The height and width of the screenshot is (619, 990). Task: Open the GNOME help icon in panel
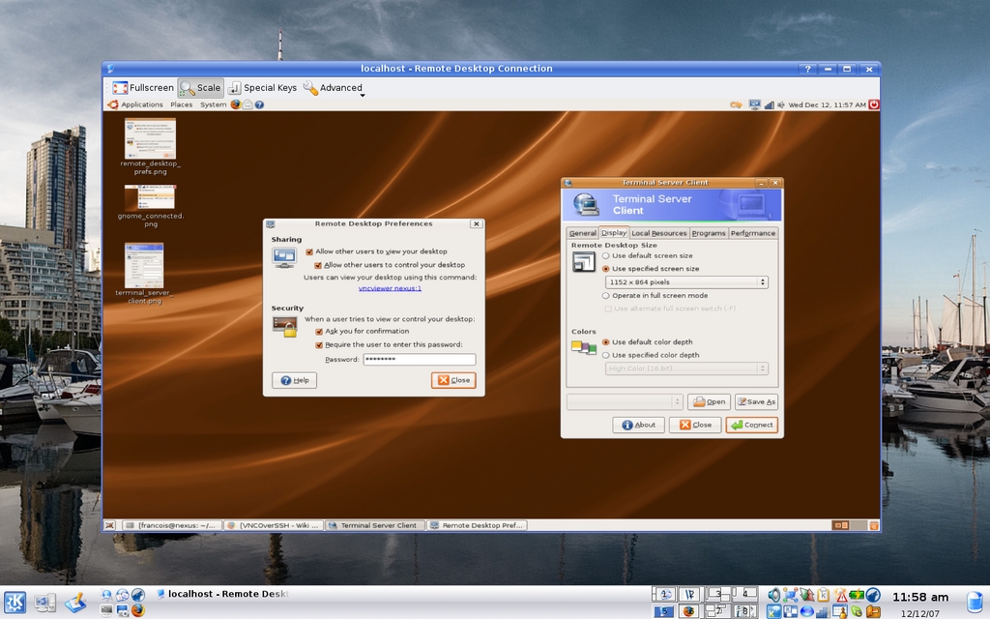tap(259, 104)
